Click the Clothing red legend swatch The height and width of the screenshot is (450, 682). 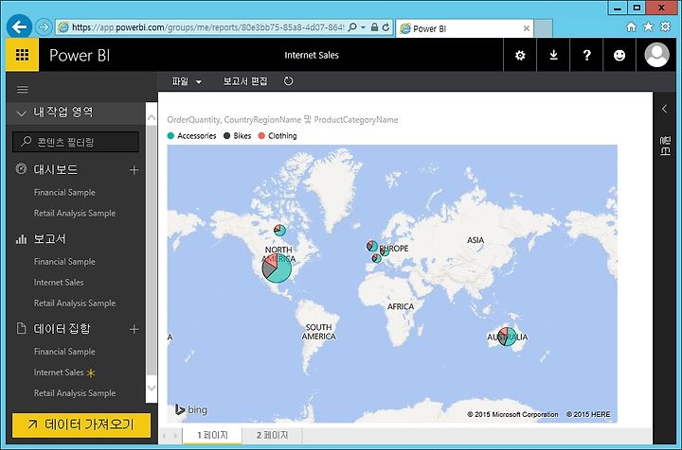click(261, 136)
